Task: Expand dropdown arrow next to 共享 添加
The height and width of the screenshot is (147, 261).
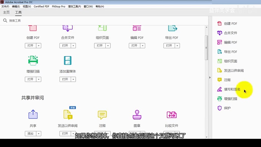Action: click(x=39, y=134)
